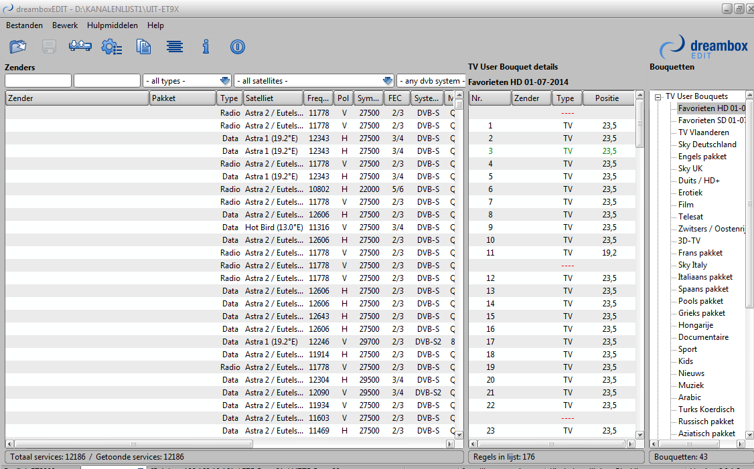
Task: Select Engels pakket bouquet
Action: tap(702, 157)
